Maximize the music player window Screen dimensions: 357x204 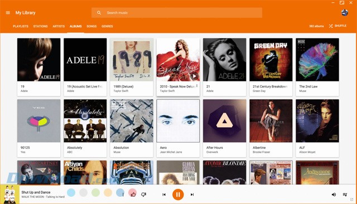(x=342, y=3)
